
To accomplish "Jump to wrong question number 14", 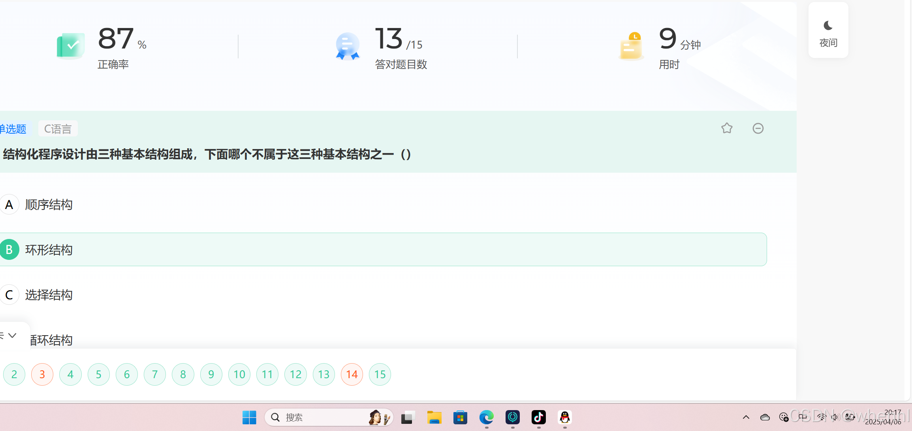I will 352,374.
